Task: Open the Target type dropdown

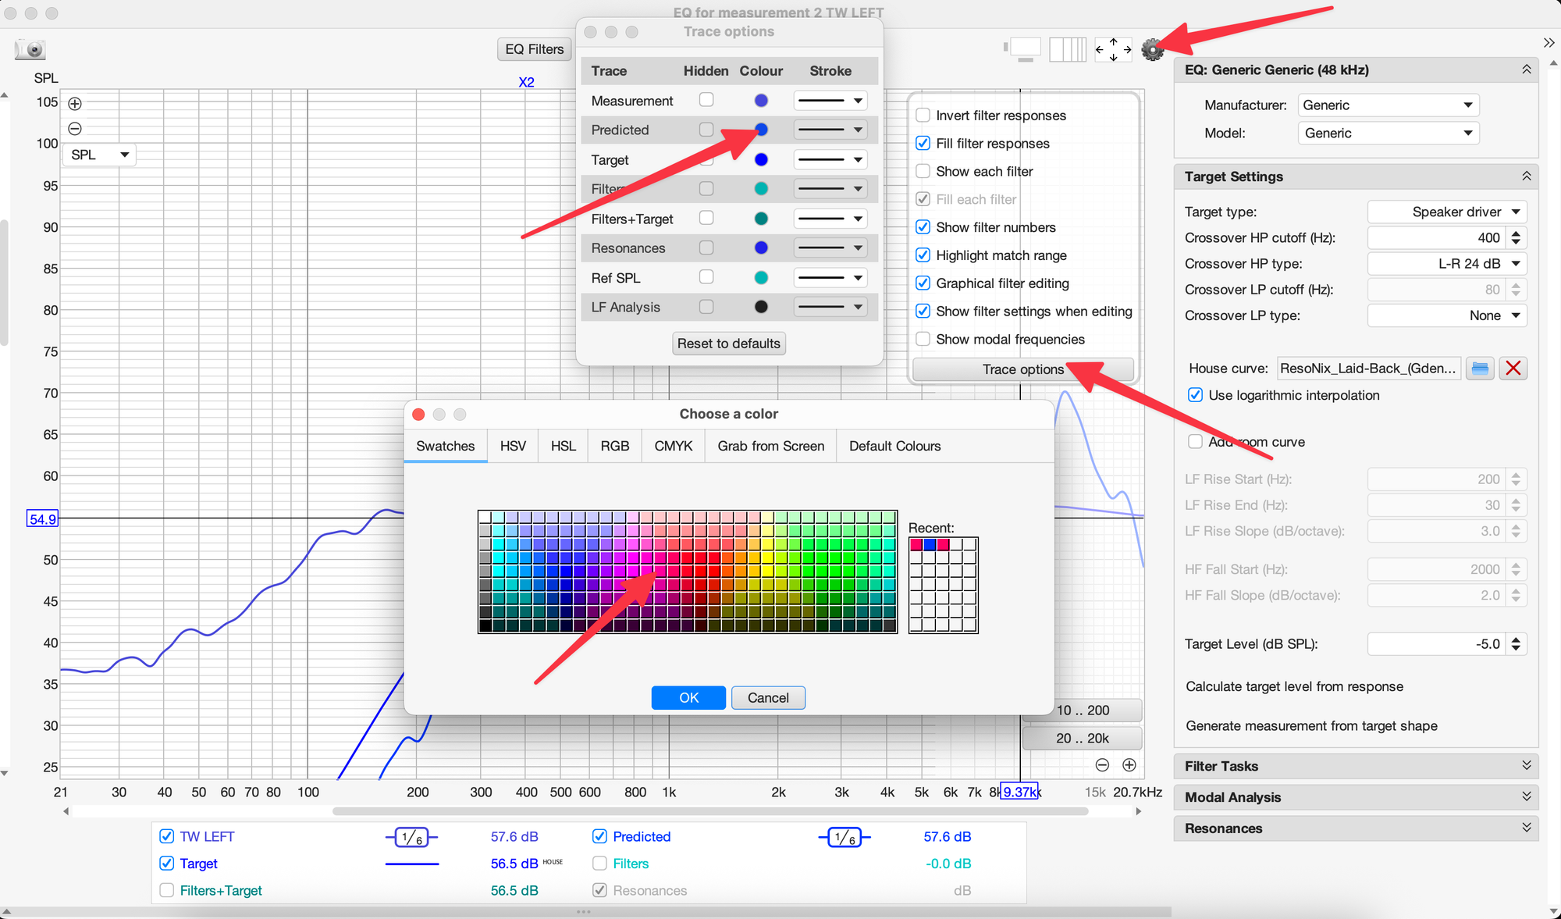Action: (1446, 212)
